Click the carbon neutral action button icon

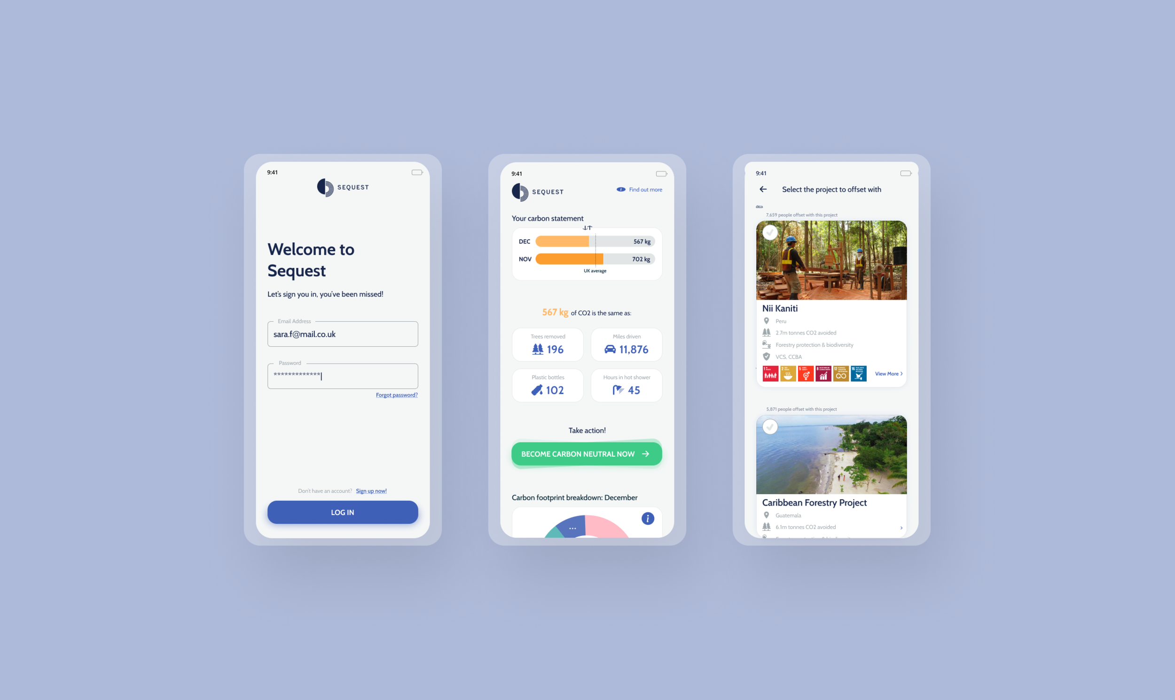click(x=649, y=454)
